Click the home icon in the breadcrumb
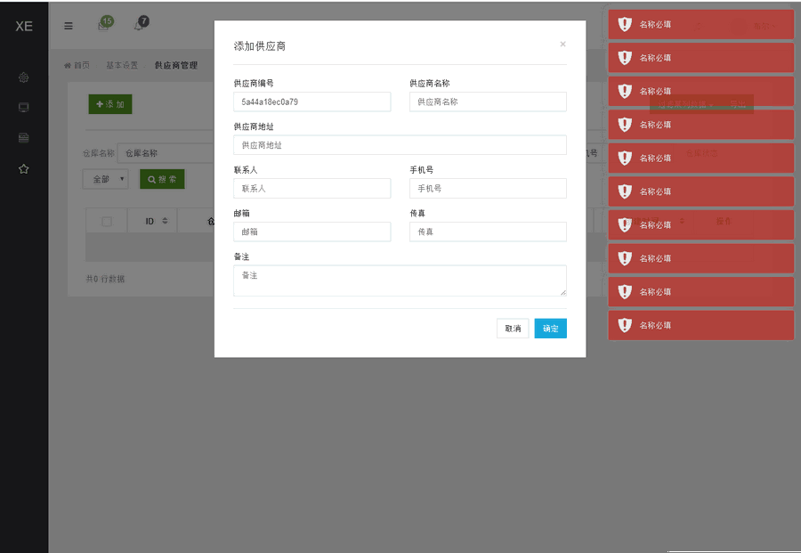The height and width of the screenshot is (553, 801). click(68, 64)
